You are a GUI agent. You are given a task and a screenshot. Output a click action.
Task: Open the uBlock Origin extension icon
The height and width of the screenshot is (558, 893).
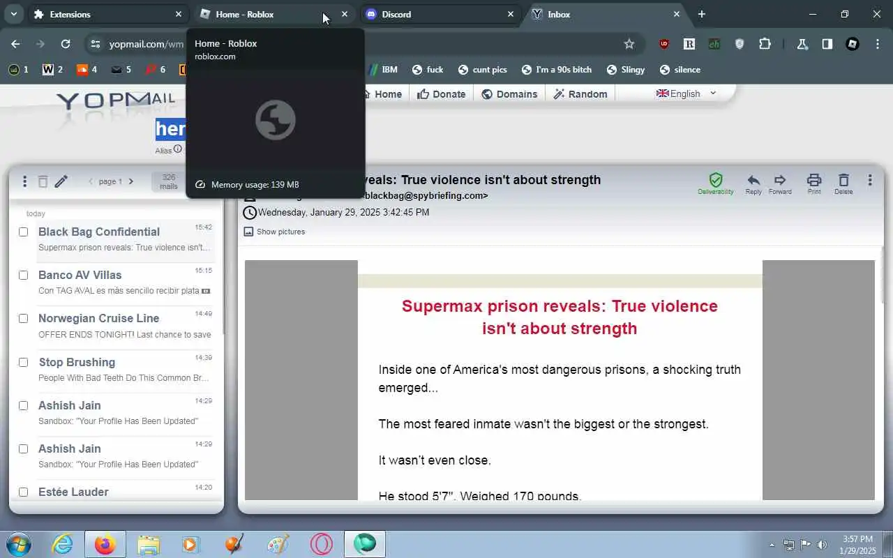664,44
